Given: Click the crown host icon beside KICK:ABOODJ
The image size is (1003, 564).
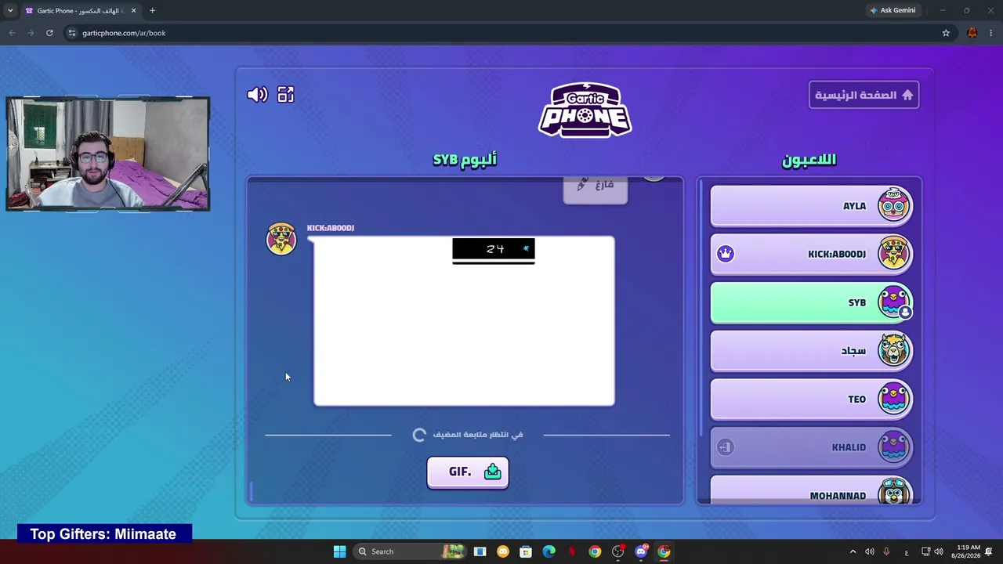Looking at the screenshot, I should tap(726, 254).
